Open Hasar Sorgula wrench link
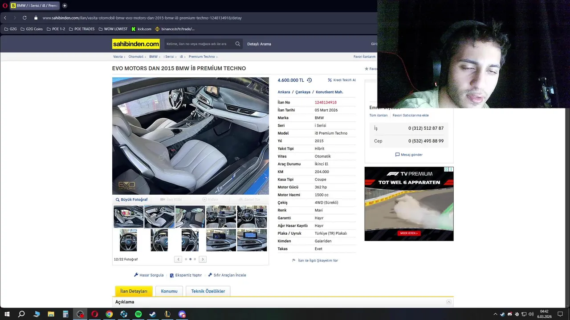Viewport: 570px width, 320px height. tap(149, 275)
